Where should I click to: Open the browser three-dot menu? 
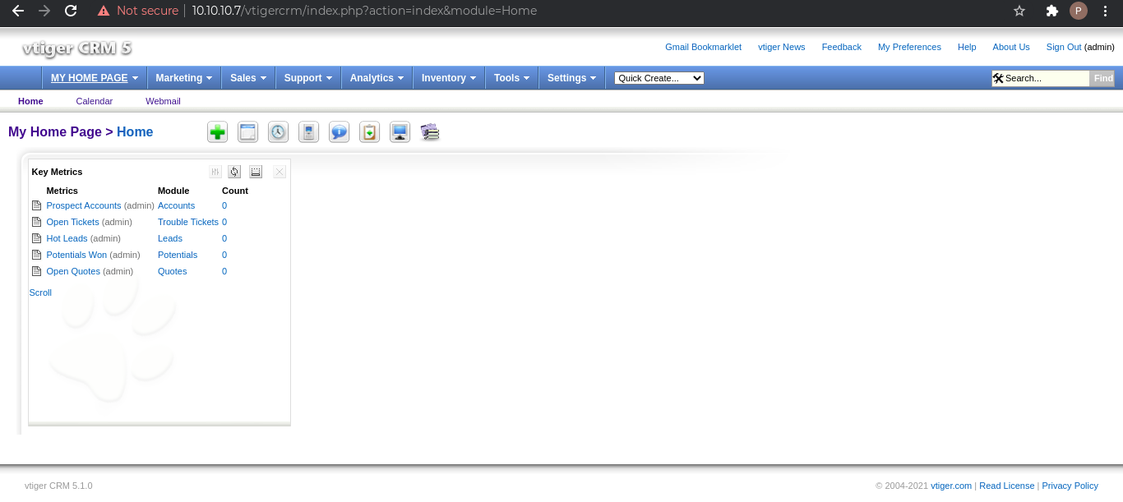pyautogui.click(x=1106, y=11)
